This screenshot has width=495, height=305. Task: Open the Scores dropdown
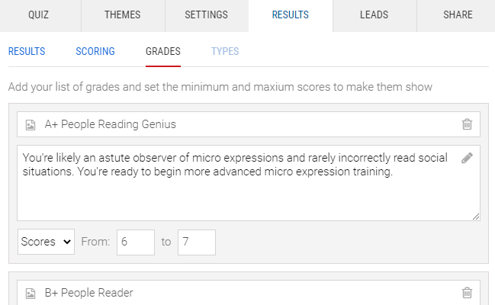tap(46, 242)
